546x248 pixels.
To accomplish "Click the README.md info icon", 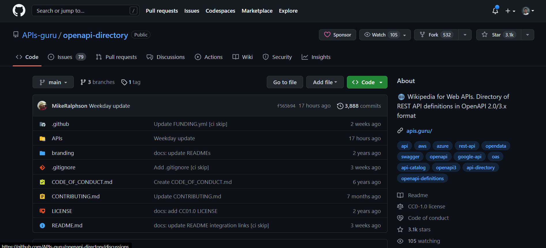I will [x=42, y=226].
